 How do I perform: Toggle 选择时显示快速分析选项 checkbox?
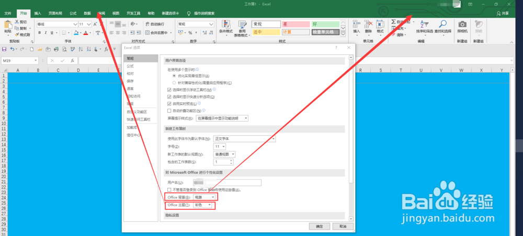coord(169,97)
